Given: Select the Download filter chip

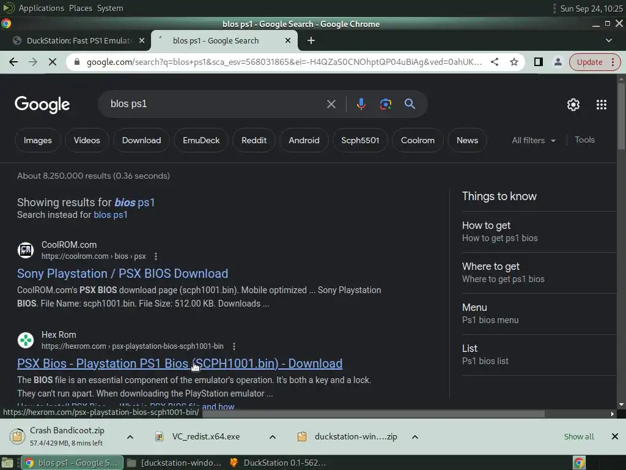Looking at the screenshot, I should [141, 140].
